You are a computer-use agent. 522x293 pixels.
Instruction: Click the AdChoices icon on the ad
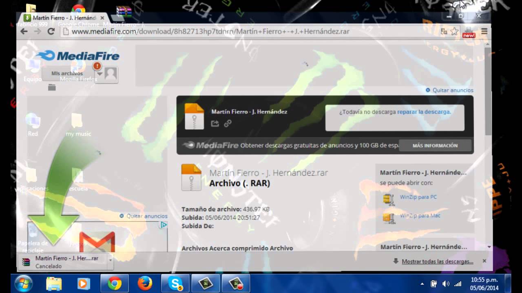pyautogui.click(x=163, y=225)
